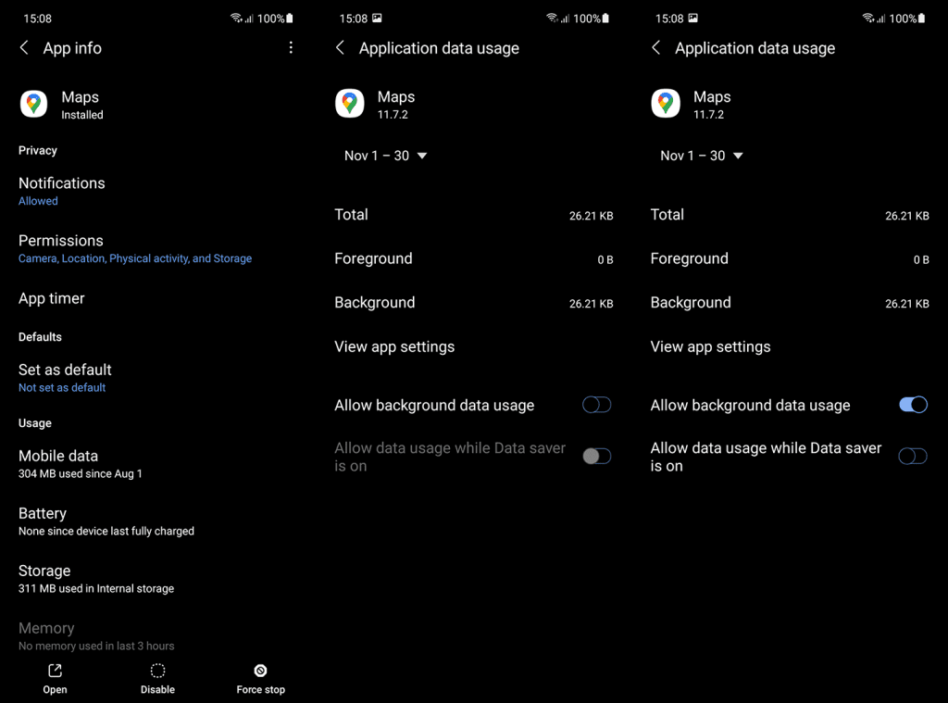Turn off the enabled Allow background data usage toggle
This screenshot has height=703, width=948.
pyautogui.click(x=912, y=405)
